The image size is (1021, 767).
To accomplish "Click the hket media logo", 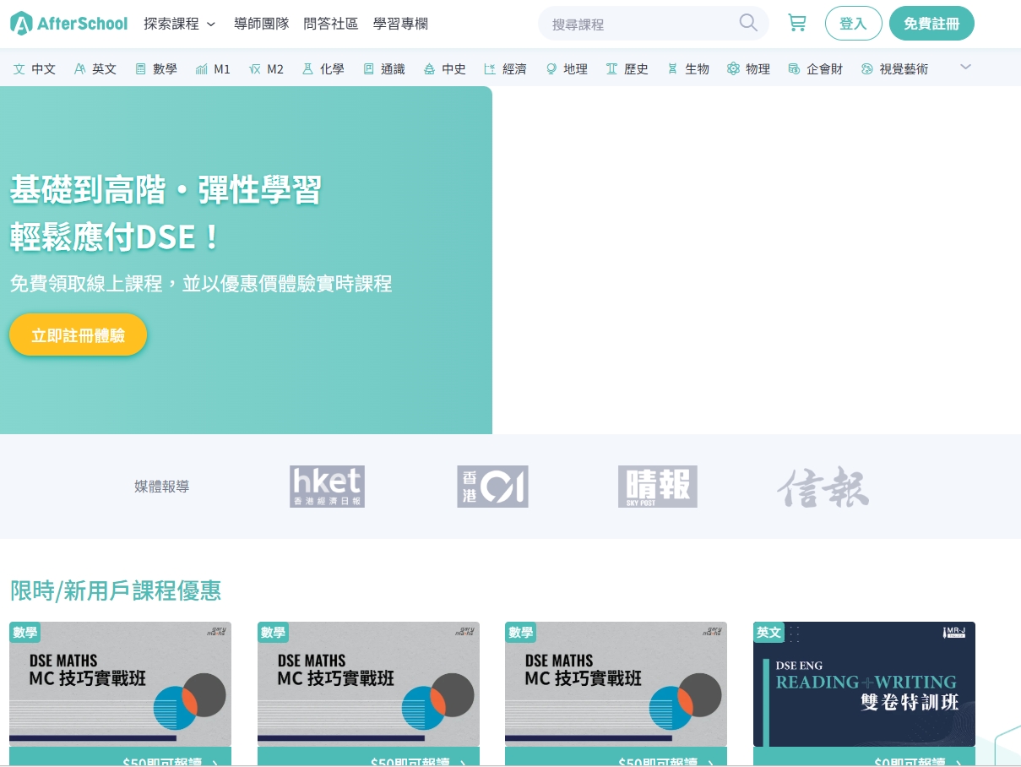I will 327,487.
